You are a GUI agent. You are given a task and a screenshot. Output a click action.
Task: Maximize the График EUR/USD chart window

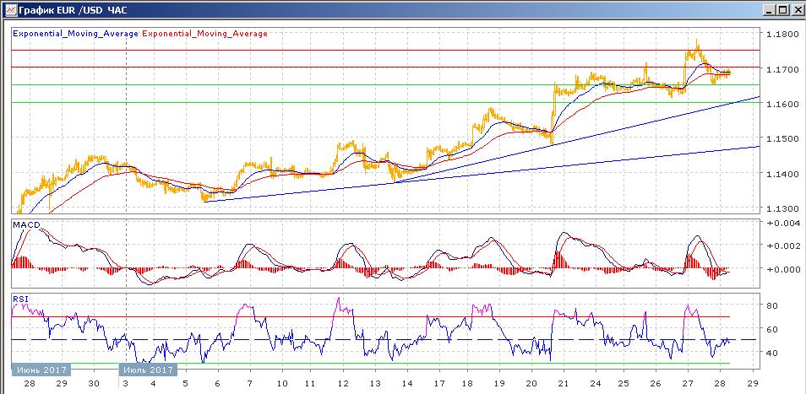tap(781, 10)
